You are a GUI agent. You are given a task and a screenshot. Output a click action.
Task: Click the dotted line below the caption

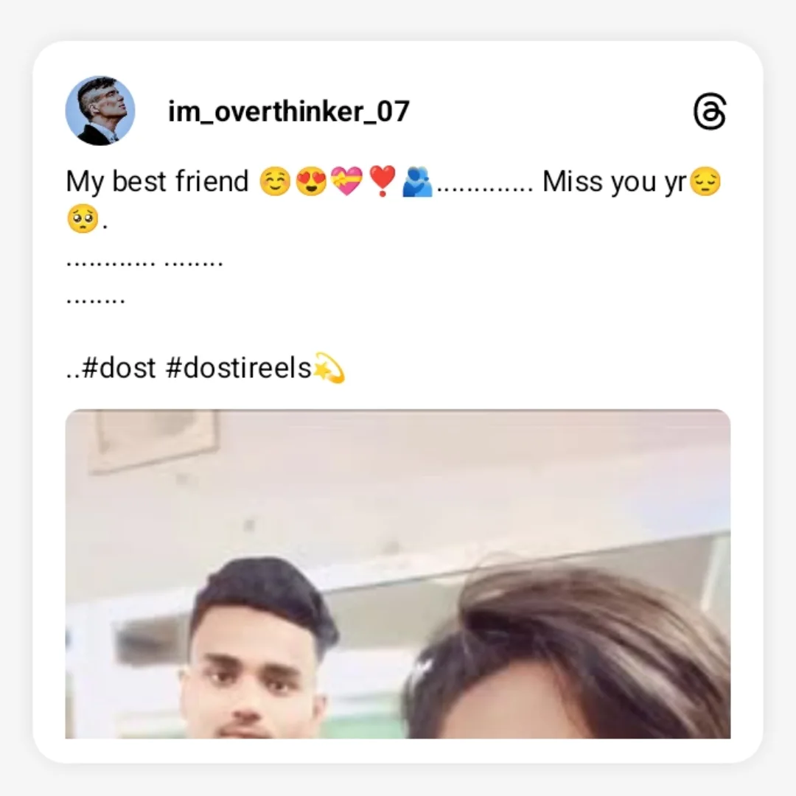(144, 263)
